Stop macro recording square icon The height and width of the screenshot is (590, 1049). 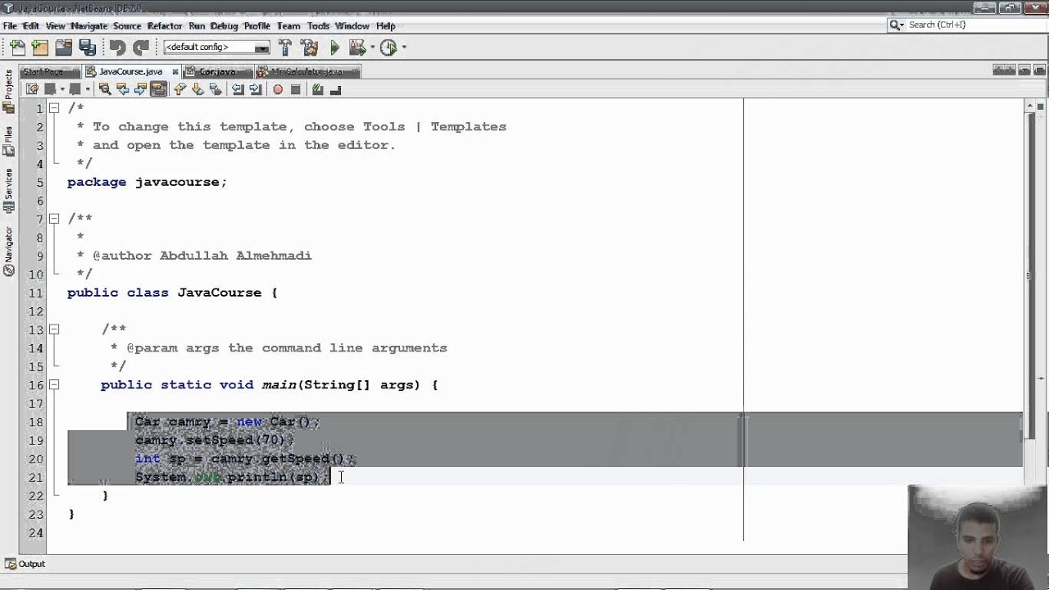tap(296, 89)
